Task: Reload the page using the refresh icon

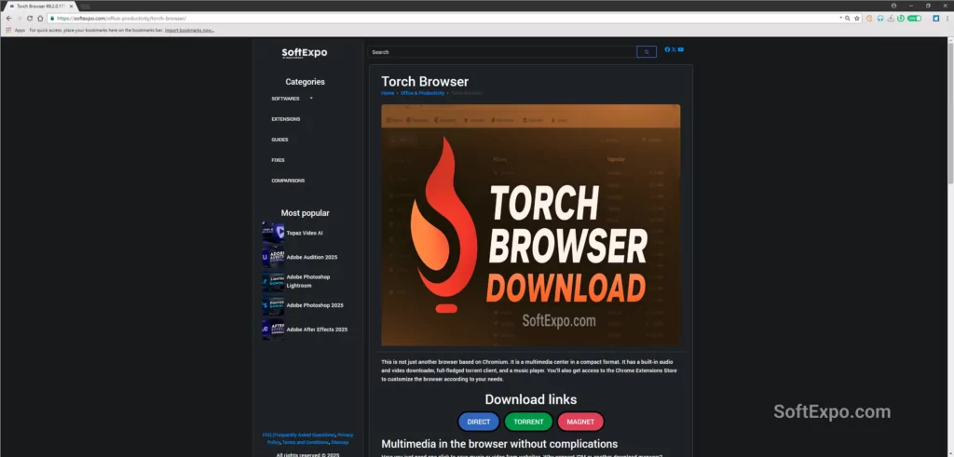Action: click(29, 18)
